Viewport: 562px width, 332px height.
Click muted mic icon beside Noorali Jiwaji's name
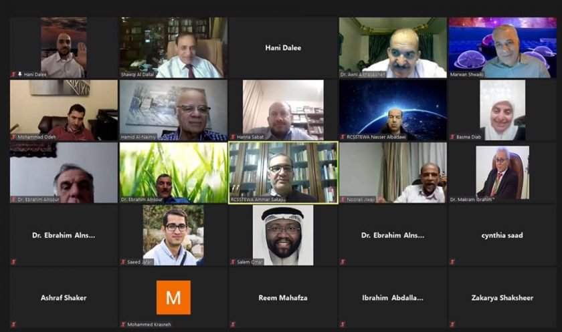pyautogui.click(x=343, y=199)
